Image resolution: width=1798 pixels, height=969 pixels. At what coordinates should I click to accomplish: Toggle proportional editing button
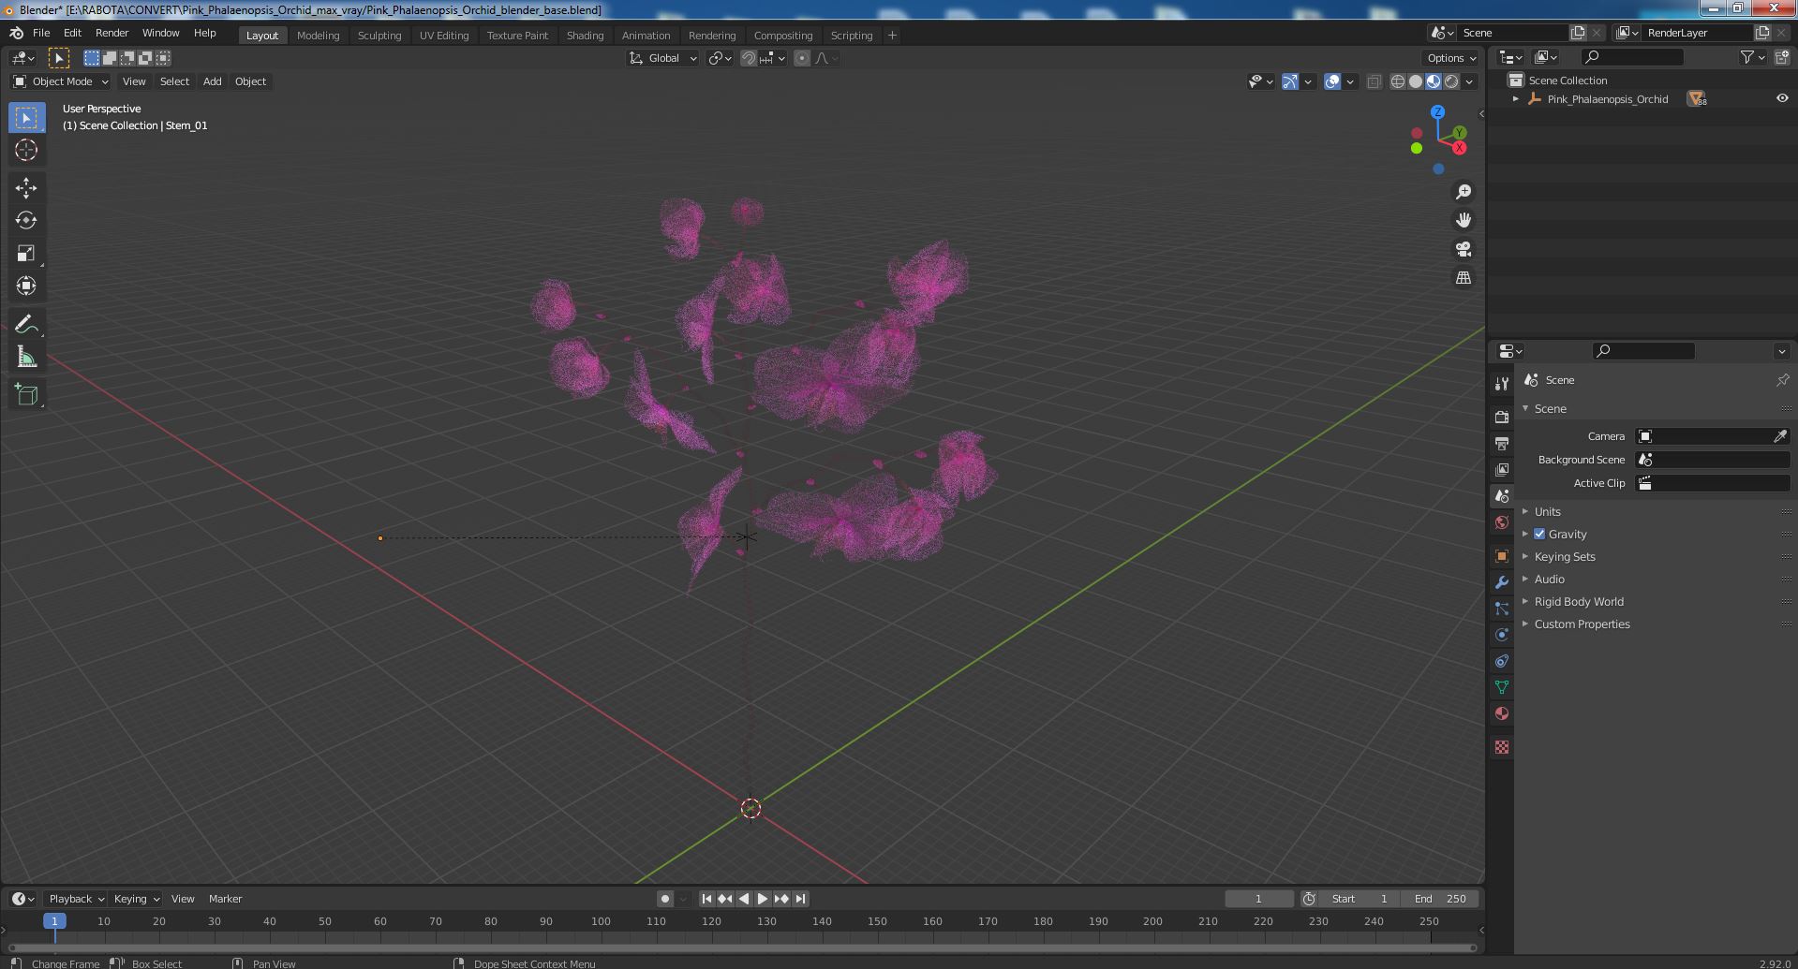(x=802, y=58)
